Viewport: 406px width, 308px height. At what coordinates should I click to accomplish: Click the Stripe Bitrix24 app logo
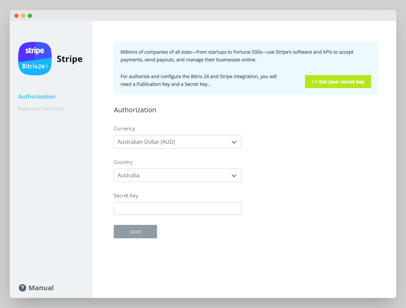(35, 59)
